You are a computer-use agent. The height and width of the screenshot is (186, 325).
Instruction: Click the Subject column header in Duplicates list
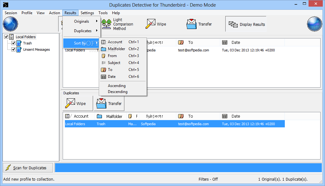tap(158, 116)
